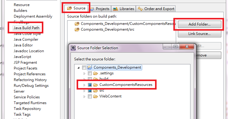Click the Add Folder... button
This screenshot has height=119, width=228.
coord(200,24)
